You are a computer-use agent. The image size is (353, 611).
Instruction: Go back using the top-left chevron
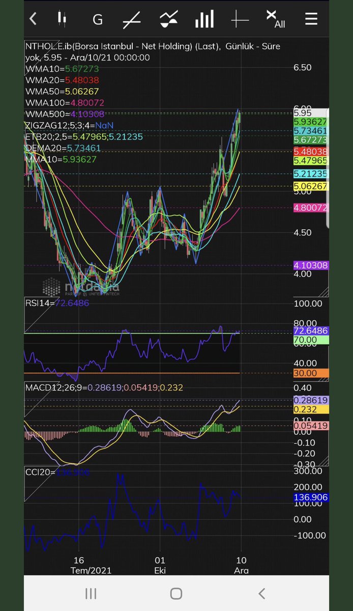(33, 19)
